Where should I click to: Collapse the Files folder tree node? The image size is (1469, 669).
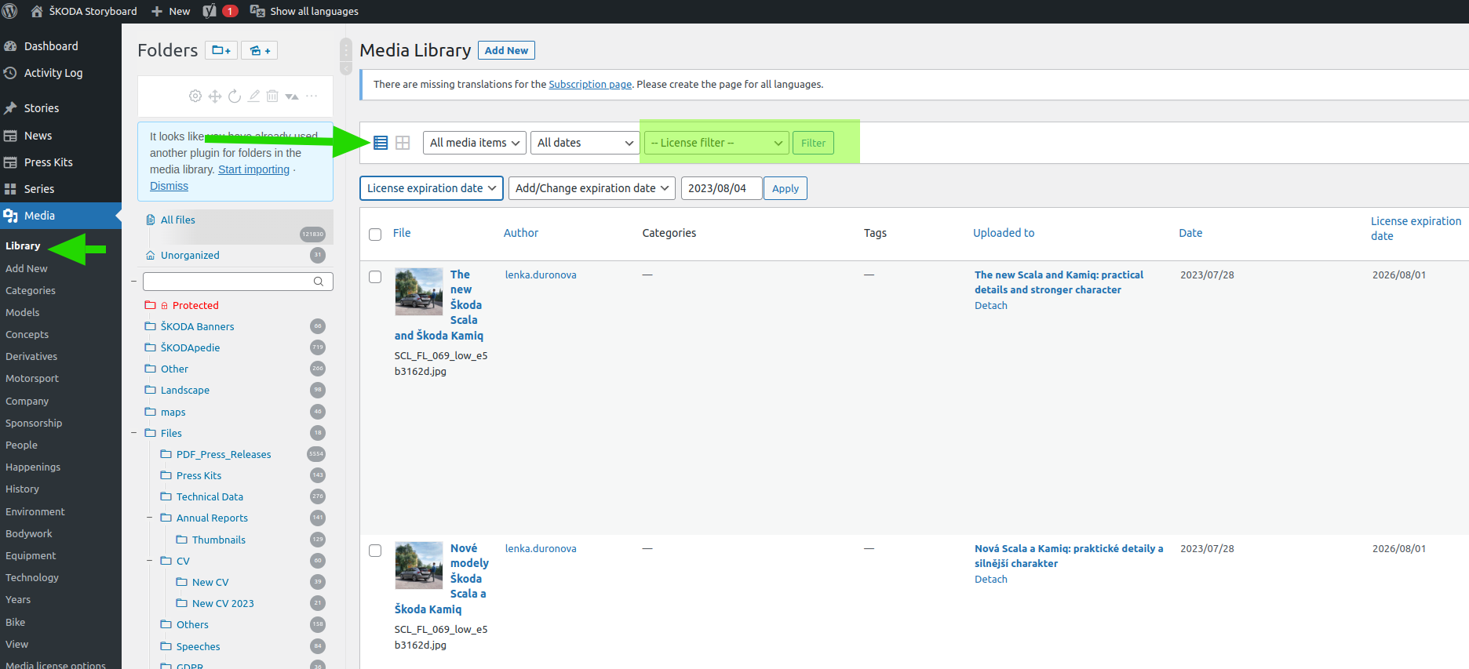pyautogui.click(x=134, y=433)
